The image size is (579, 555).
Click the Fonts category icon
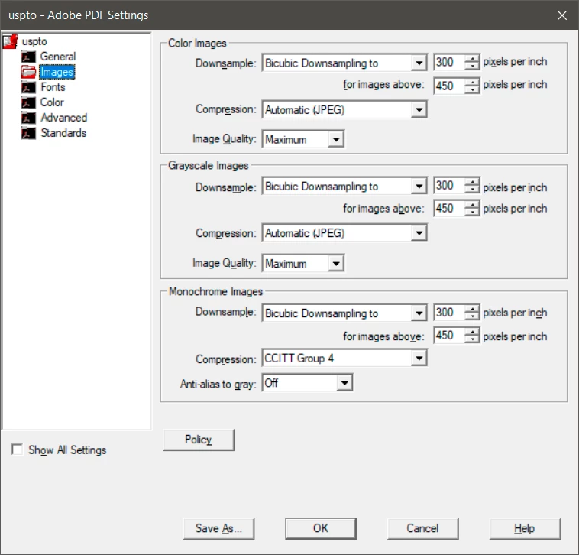point(28,87)
